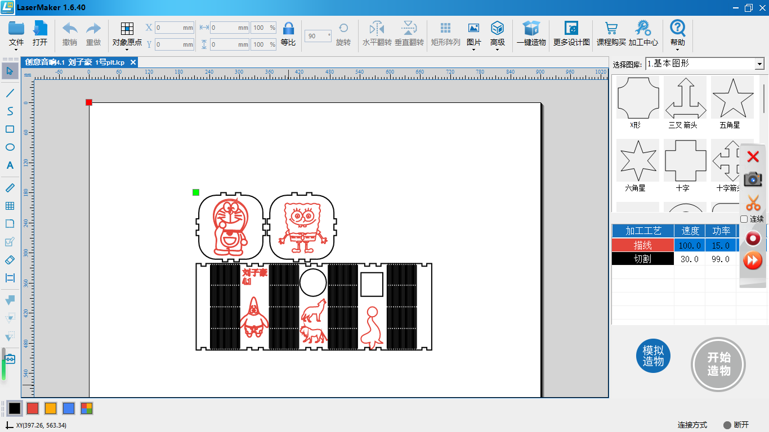Click the red record button

(x=753, y=239)
